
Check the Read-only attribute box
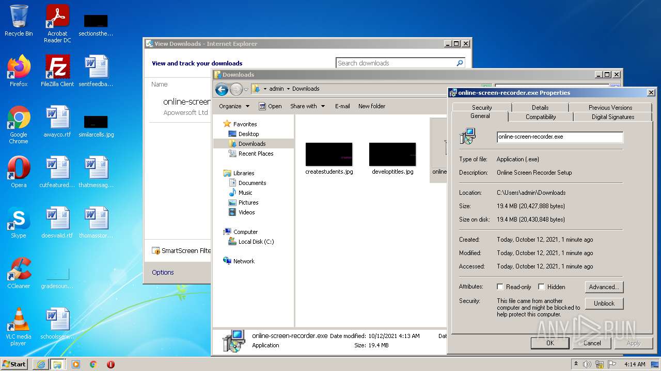pos(500,287)
